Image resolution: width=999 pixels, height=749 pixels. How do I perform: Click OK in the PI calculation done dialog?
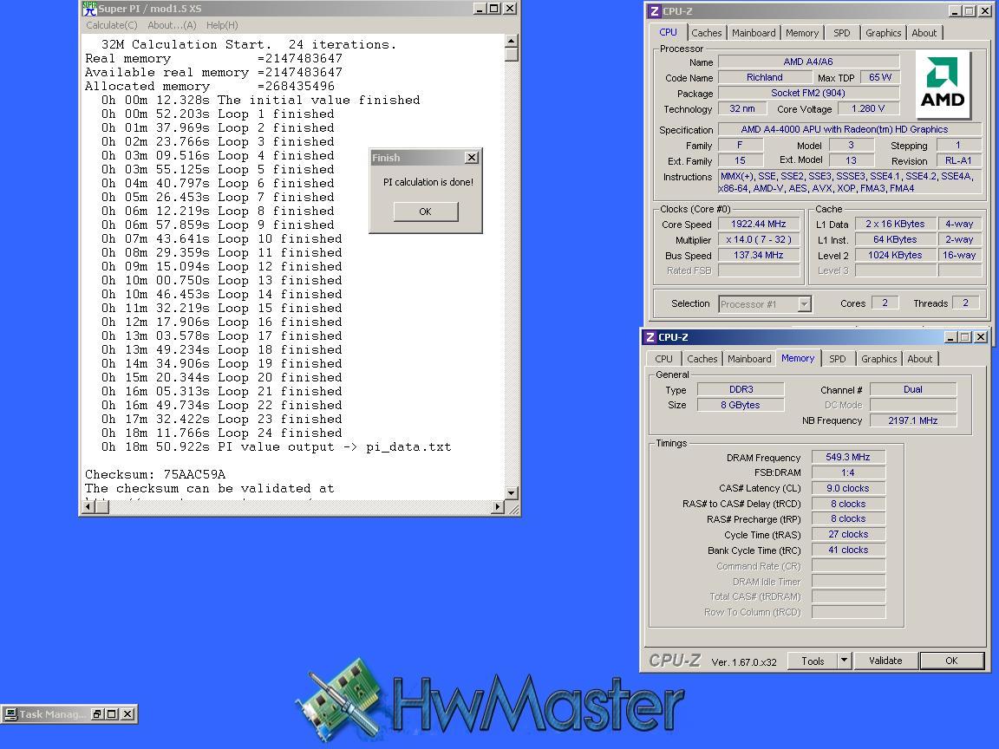(x=426, y=212)
